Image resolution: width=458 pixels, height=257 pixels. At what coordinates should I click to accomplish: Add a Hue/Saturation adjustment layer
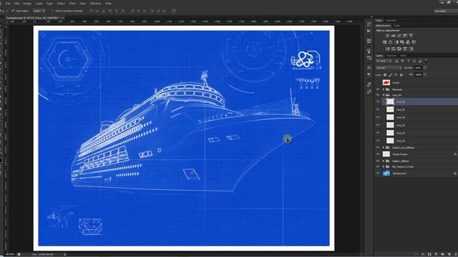384,42
